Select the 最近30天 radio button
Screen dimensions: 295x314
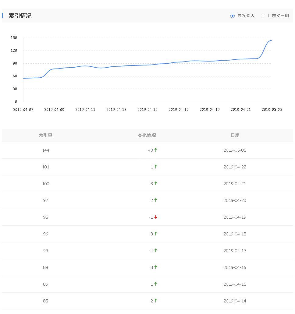click(x=232, y=16)
